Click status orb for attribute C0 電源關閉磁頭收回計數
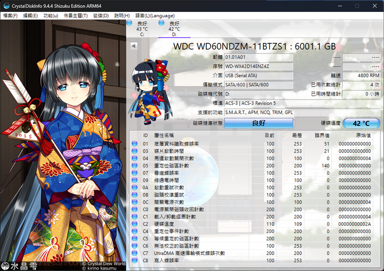The height and width of the screenshot is (271, 384). (x=134, y=209)
